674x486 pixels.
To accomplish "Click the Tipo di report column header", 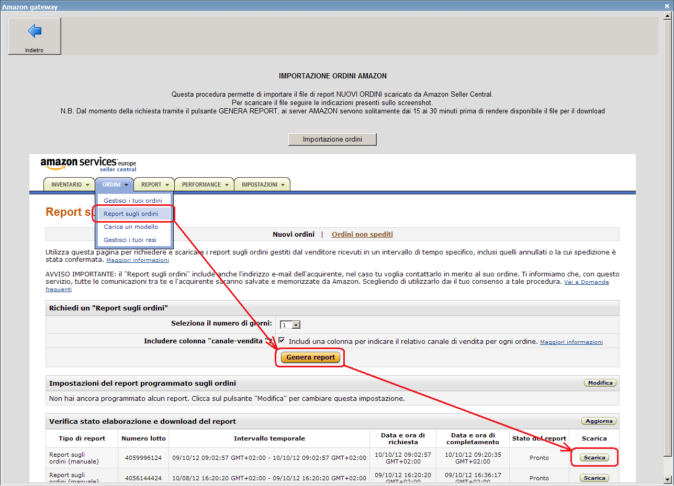I will pos(82,438).
